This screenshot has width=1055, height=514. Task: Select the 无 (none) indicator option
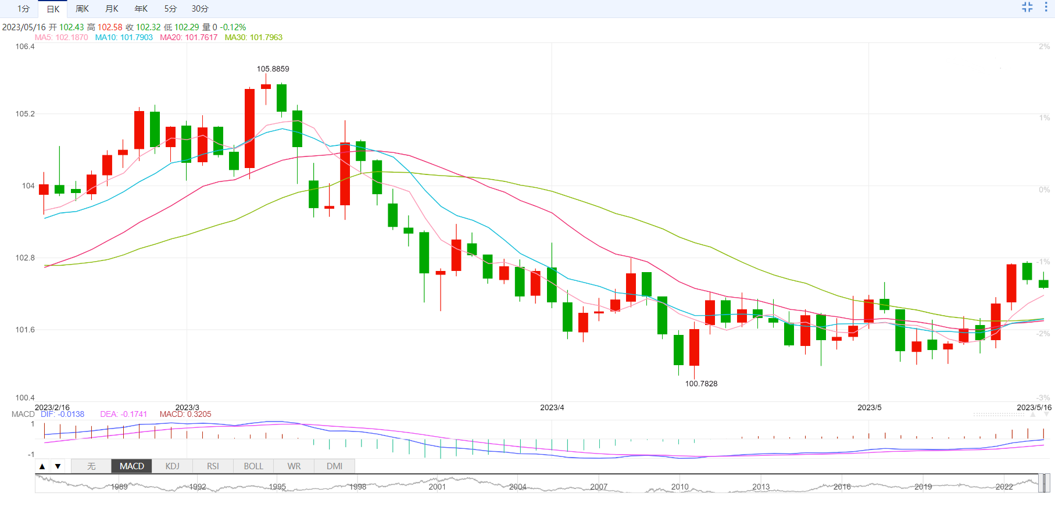[x=91, y=466]
